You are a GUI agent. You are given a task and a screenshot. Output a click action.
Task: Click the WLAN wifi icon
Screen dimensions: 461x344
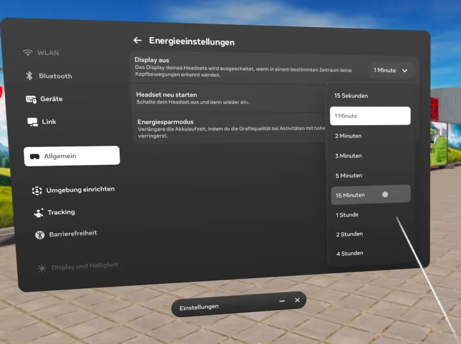(28, 52)
